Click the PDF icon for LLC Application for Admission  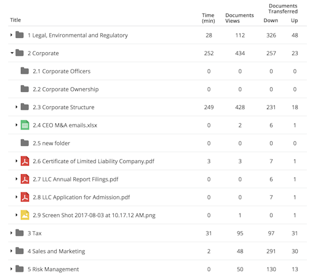[x=25, y=197]
